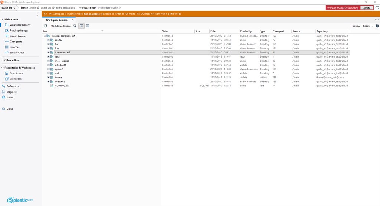Open the Recent dropdown

(368, 26)
